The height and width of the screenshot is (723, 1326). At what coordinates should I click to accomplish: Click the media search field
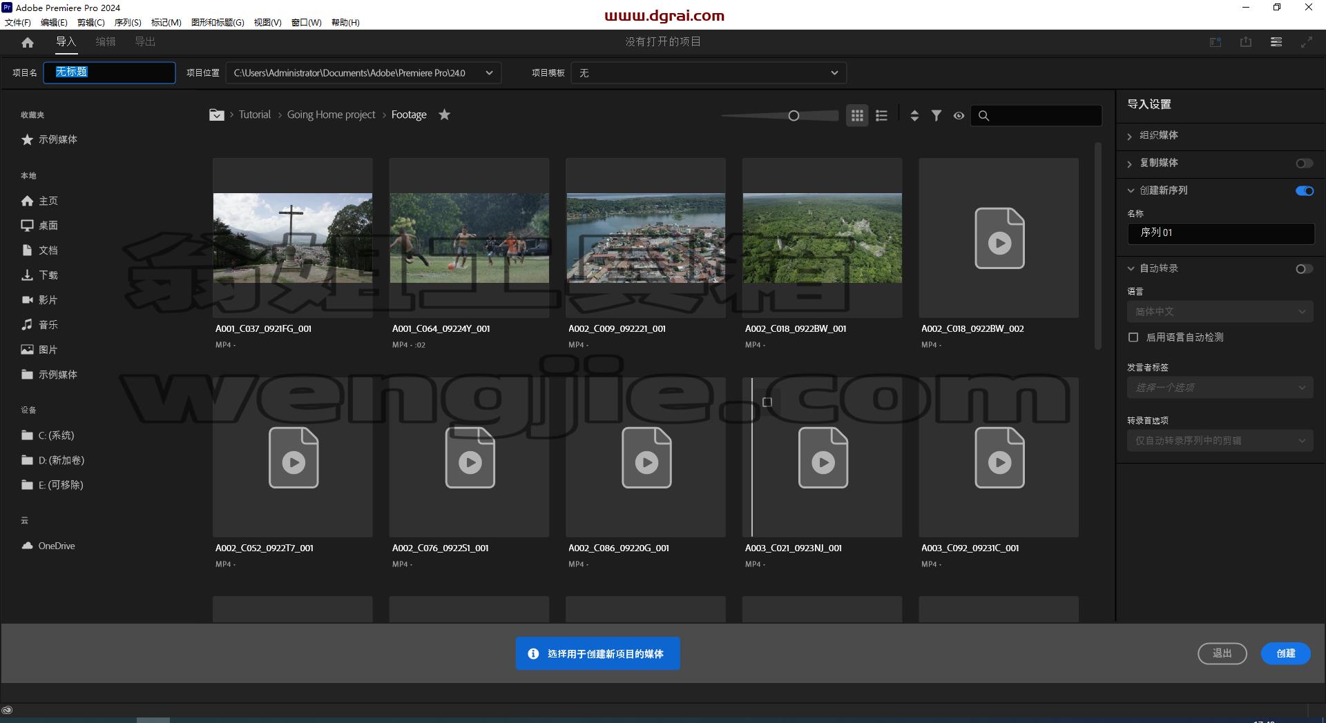tap(1037, 116)
